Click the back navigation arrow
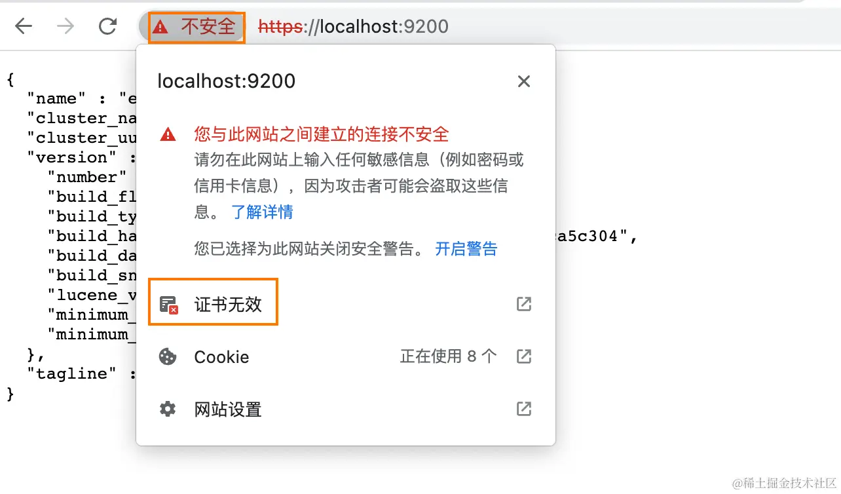Viewport: 841px width, 494px height. (24, 26)
